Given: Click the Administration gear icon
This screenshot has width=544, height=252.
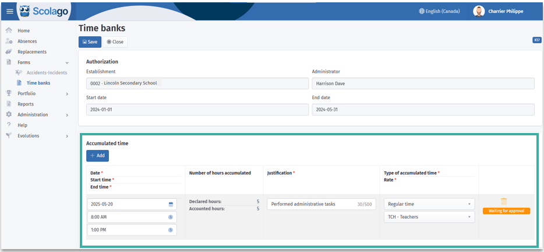Looking at the screenshot, I should point(9,114).
